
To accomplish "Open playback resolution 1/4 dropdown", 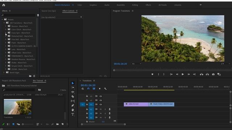I will click(225, 64).
